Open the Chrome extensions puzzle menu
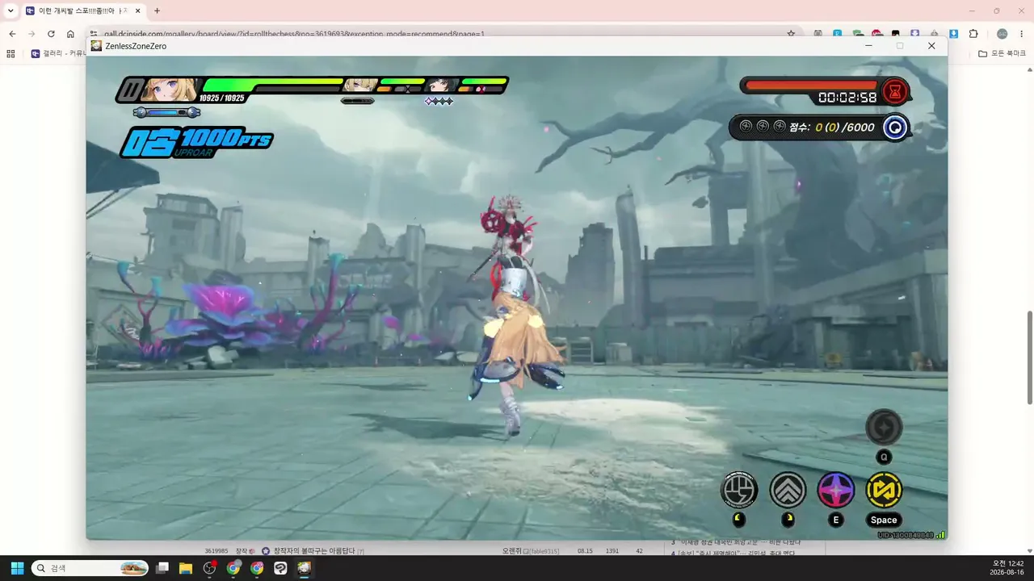Screen dimensions: 1034x581 pos(973,34)
